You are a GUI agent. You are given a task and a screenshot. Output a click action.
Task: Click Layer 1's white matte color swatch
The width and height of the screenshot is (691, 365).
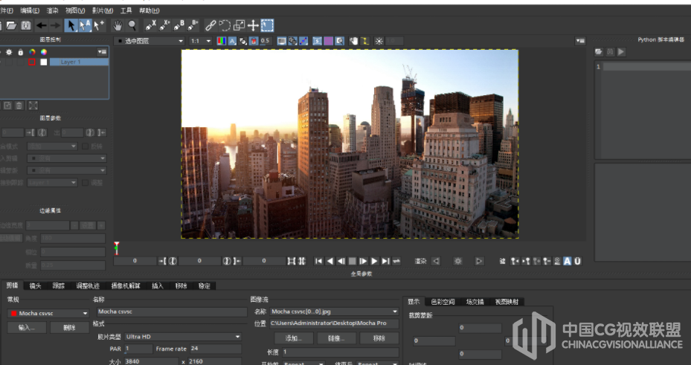click(x=44, y=62)
